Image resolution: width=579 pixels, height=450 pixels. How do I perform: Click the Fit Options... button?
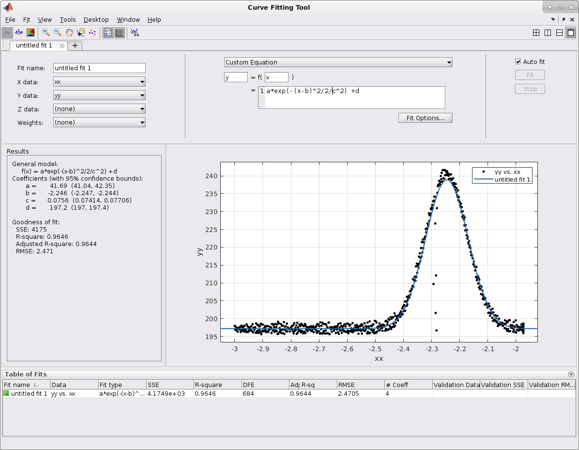tap(425, 118)
